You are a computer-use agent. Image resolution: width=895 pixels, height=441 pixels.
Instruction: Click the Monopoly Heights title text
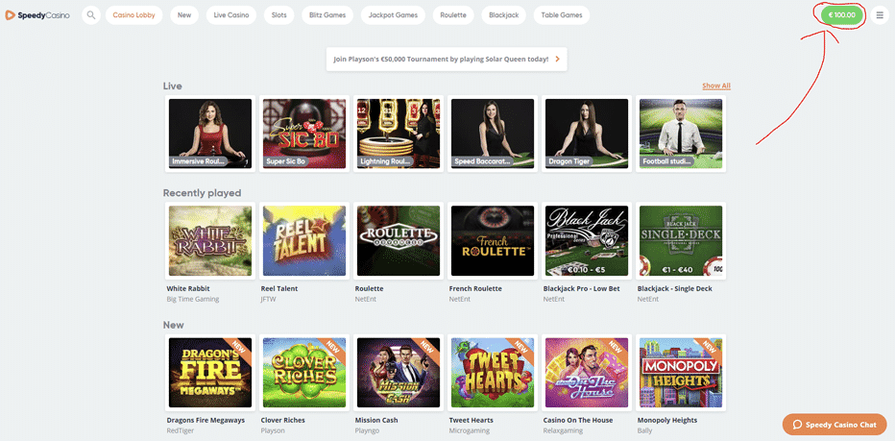click(667, 420)
